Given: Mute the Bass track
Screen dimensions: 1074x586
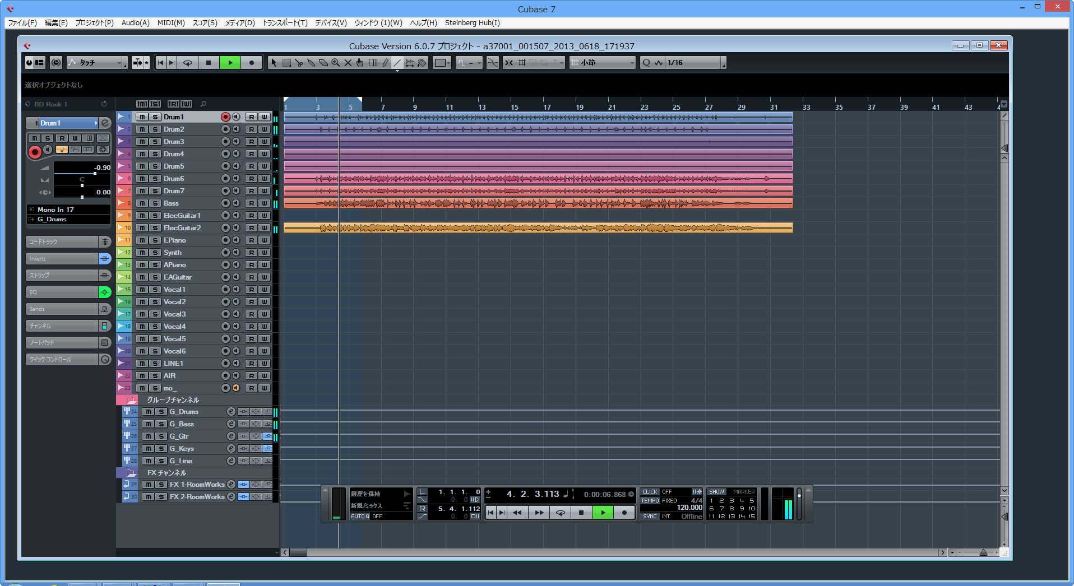Looking at the screenshot, I should 143,203.
